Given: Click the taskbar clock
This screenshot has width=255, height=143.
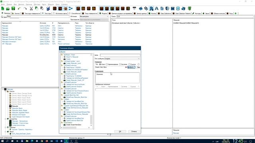Looking at the screenshot, I should click(x=240, y=141).
